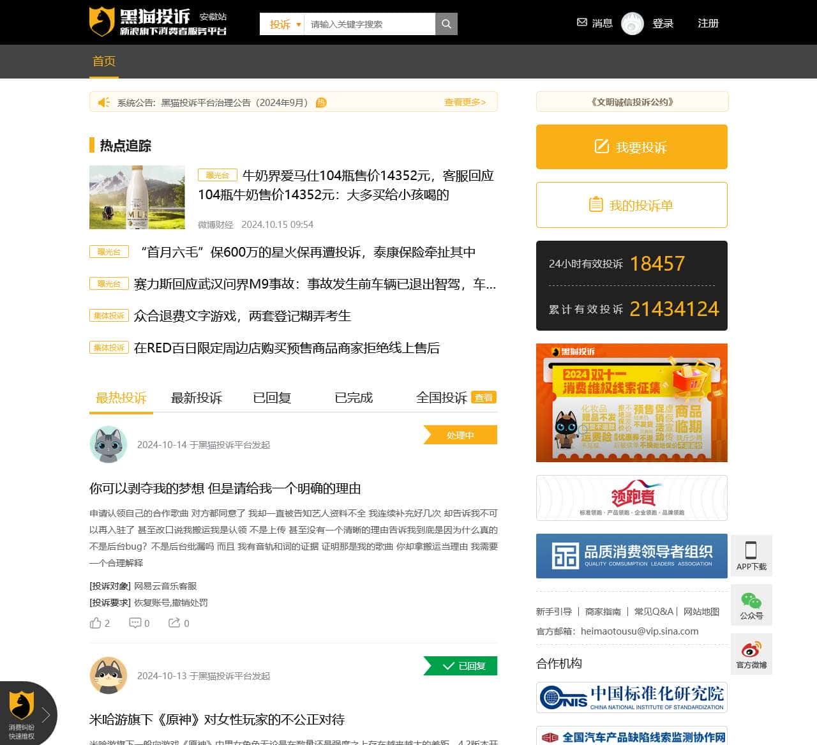Switch to the 已完成 tab
The image size is (817, 745).
(354, 398)
